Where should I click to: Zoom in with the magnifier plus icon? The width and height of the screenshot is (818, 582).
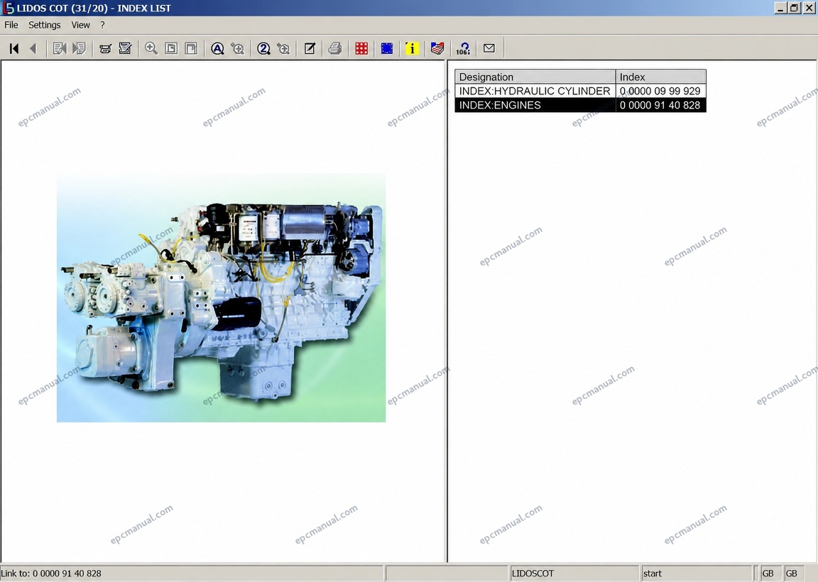click(x=151, y=48)
